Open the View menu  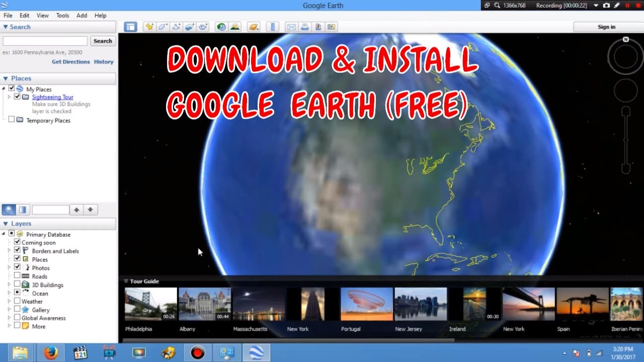coord(43,16)
